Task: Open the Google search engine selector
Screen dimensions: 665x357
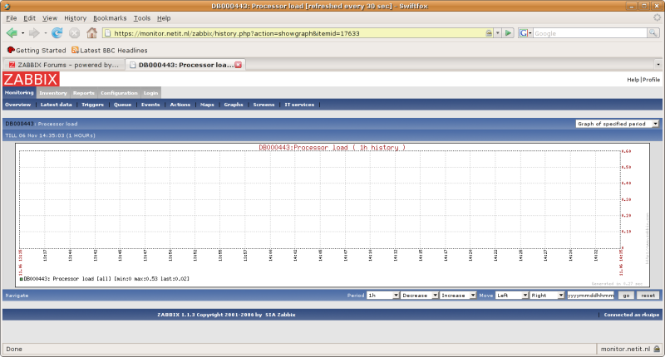Action: click(x=525, y=33)
